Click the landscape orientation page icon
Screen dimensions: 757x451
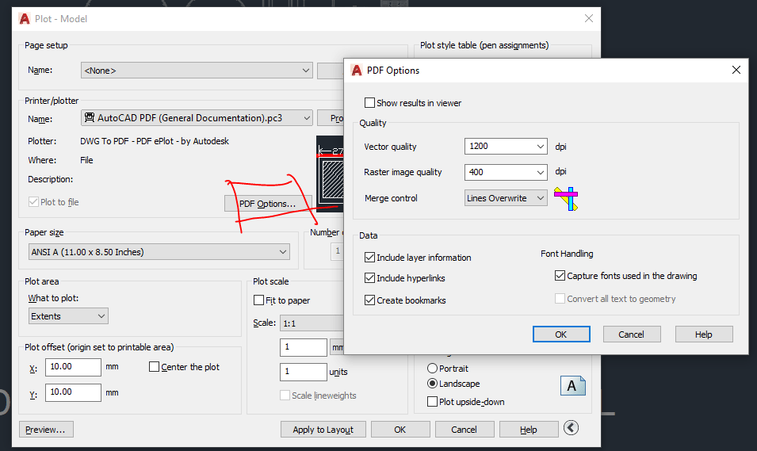(x=572, y=386)
